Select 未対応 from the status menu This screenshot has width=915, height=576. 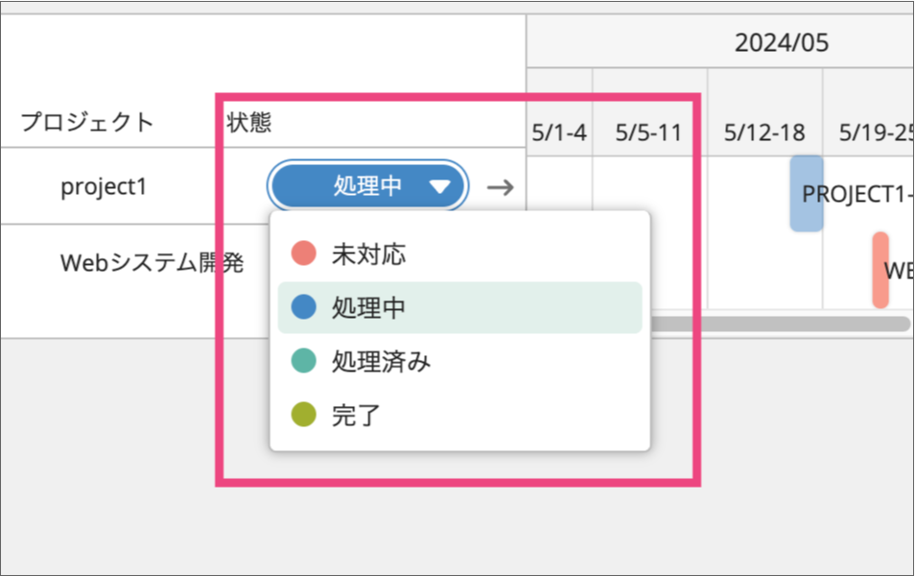click(x=368, y=254)
